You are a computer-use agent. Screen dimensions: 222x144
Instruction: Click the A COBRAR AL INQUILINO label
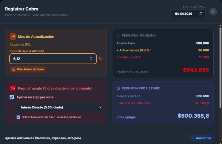(132, 72)
